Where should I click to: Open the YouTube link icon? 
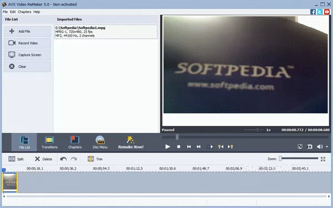[x=327, y=12]
